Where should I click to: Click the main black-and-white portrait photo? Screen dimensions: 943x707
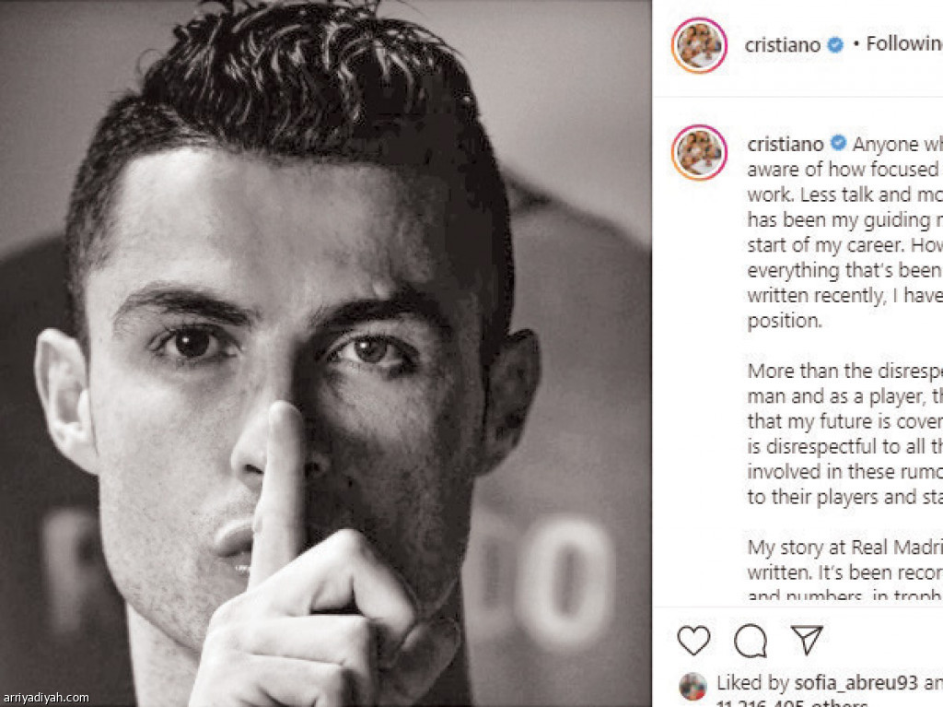click(325, 354)
